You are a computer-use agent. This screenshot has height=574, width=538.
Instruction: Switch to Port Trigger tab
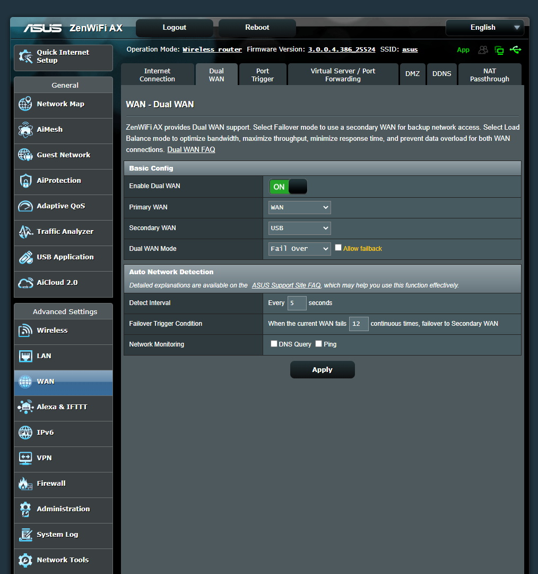[x=263, y=75]
